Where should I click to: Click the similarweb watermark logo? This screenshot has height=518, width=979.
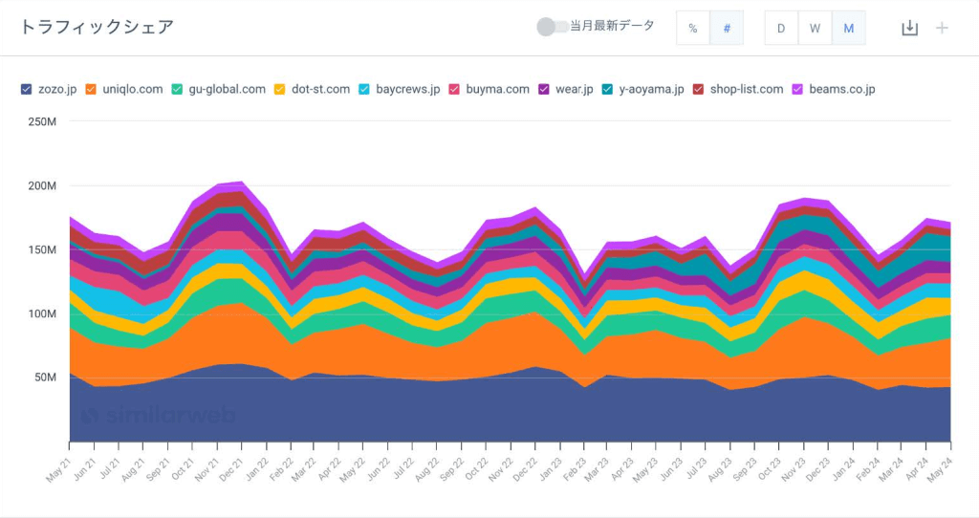click(x=158, y=415)
